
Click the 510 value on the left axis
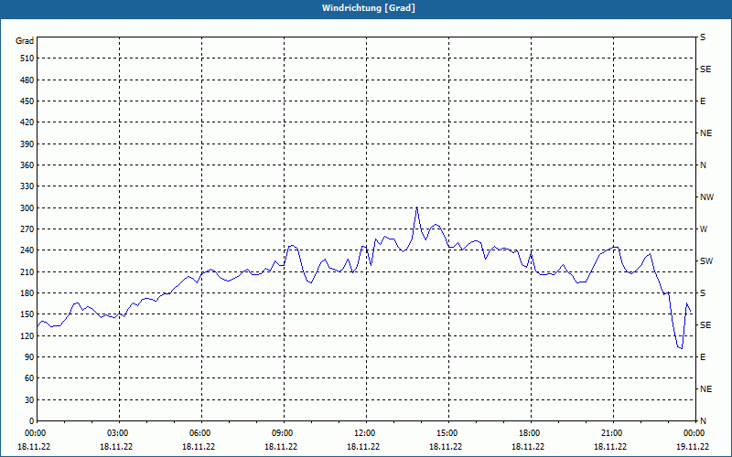click(x=27, y=58)
